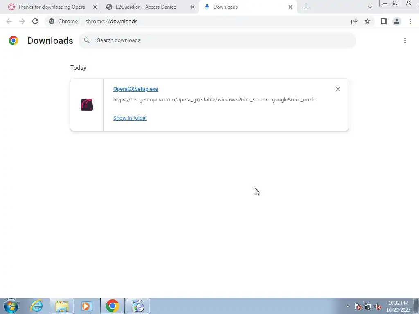This screenshot has height=314, width=419.
Task: Go back with the browser back arrow
Action: tap(9, 21)
